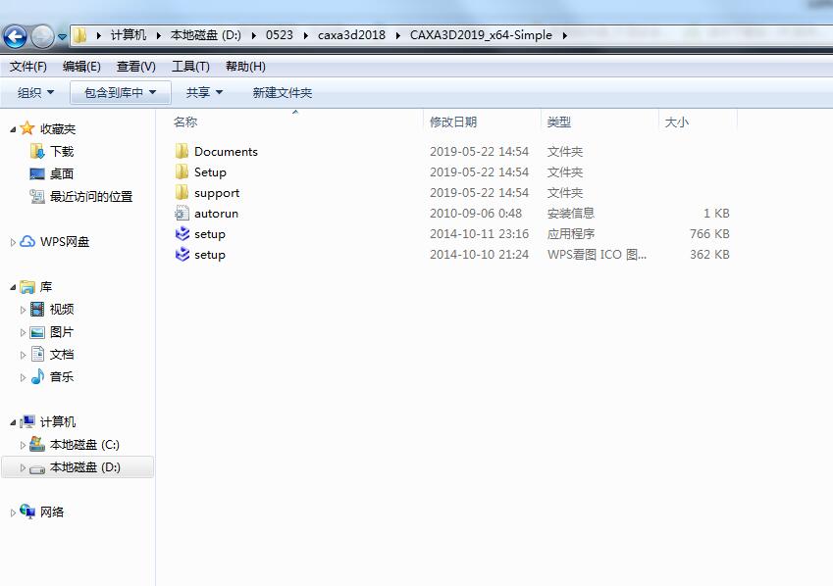Open 桌面 in the favorites list
Screen dimensions: 833x586
[x=62, y=174]
